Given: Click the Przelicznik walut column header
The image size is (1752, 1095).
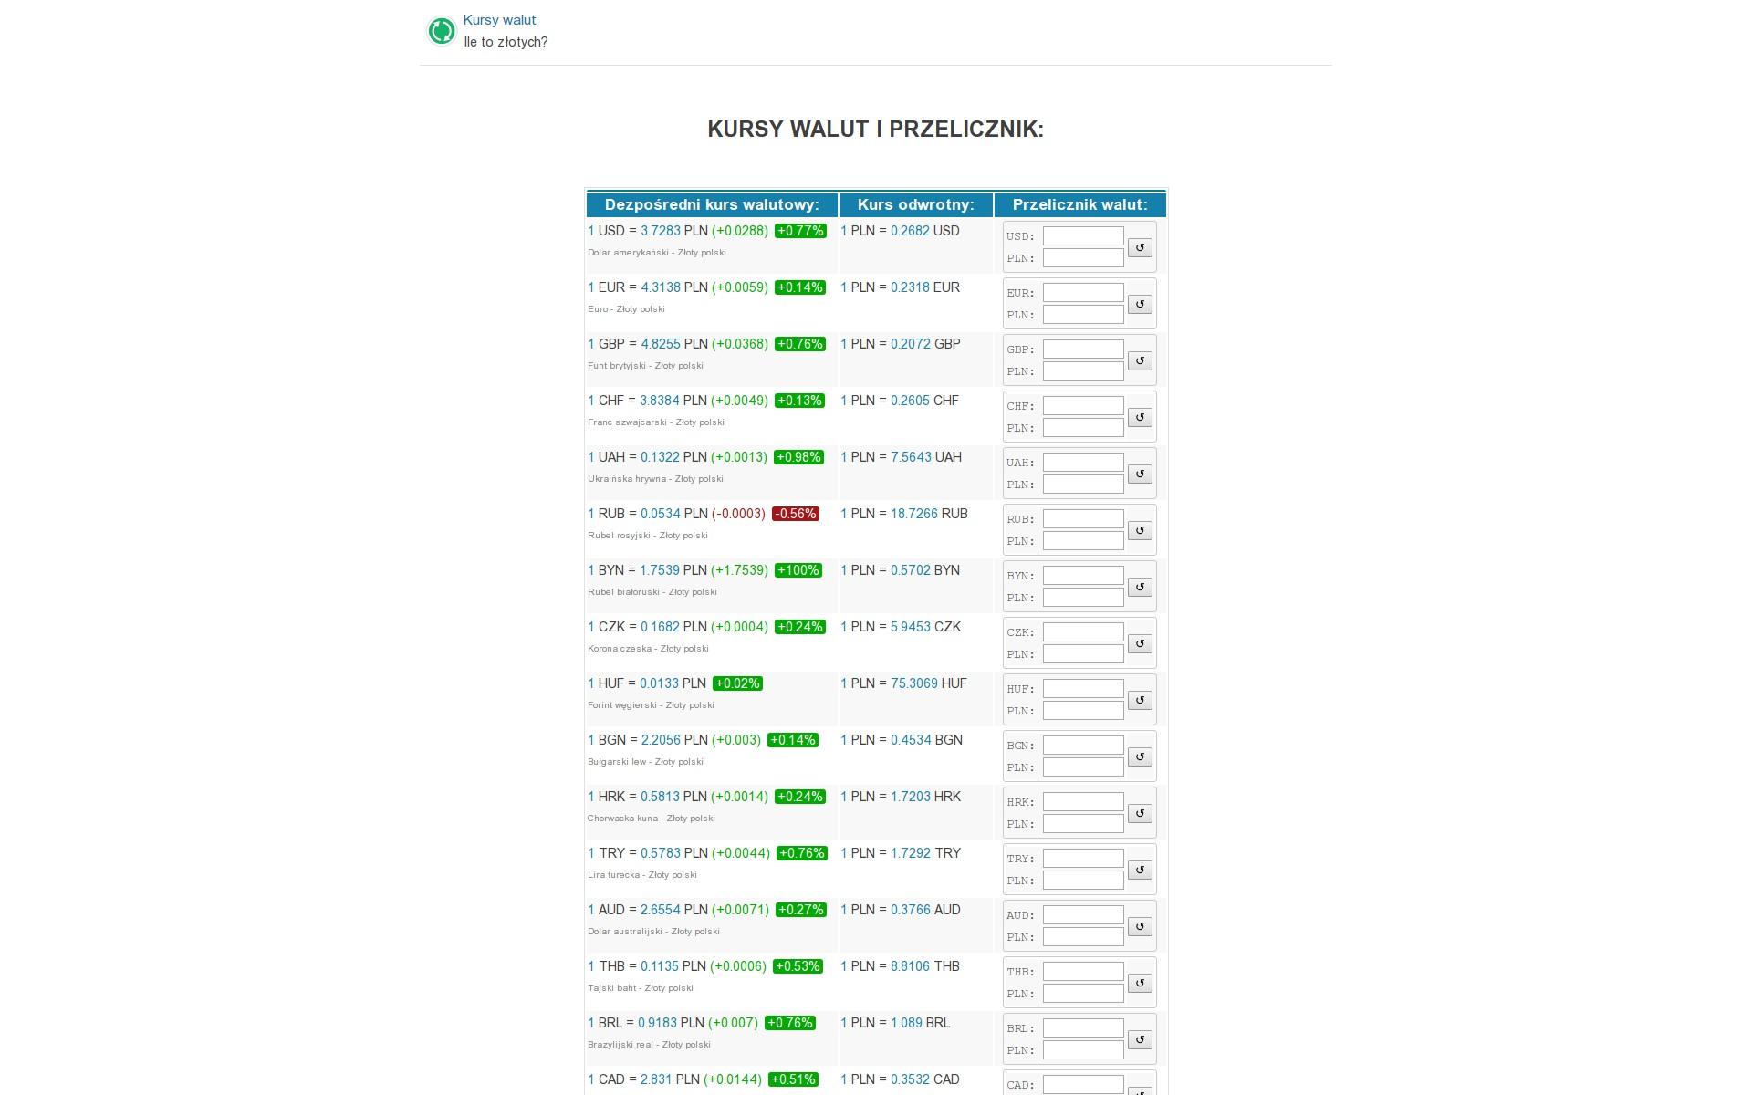Looking at the screenshot, I should (1080, 204).
